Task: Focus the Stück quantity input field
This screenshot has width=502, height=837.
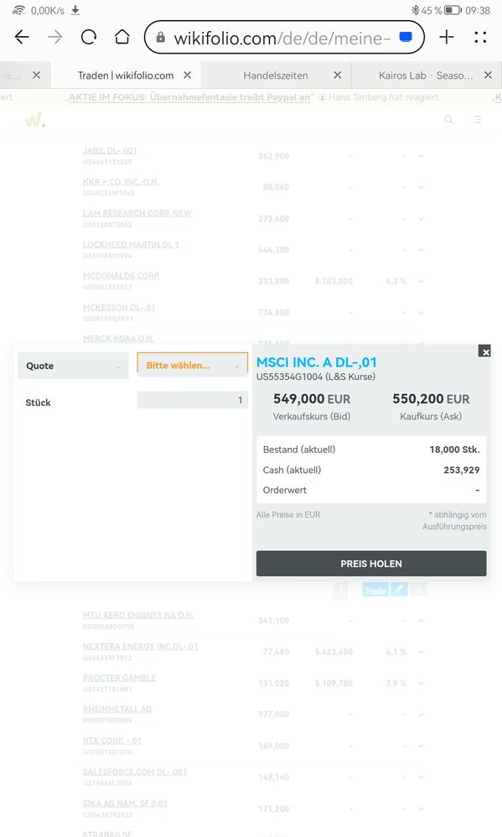Action: point(193,400)
